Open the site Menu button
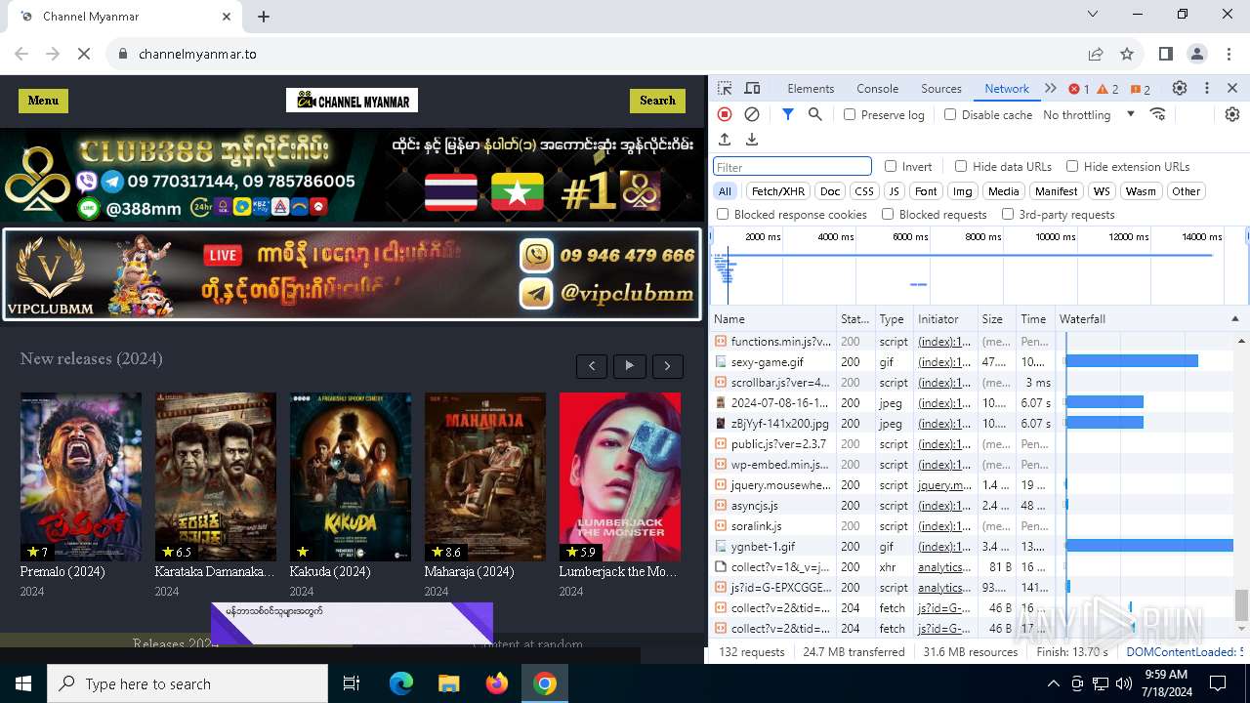Screen dimensions: 1250x703 point(43,101)
